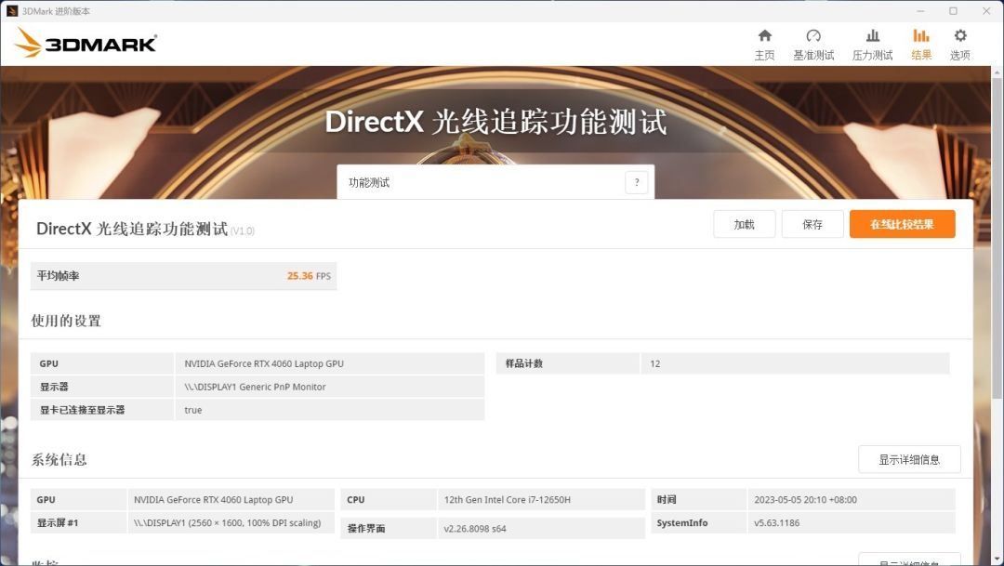Click the 平均帧率 label
1004x566 pixels.
(x=58, y=276)
